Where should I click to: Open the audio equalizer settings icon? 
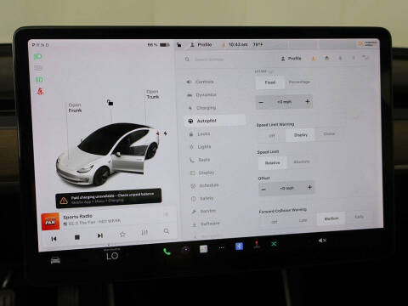coord(144,233)
